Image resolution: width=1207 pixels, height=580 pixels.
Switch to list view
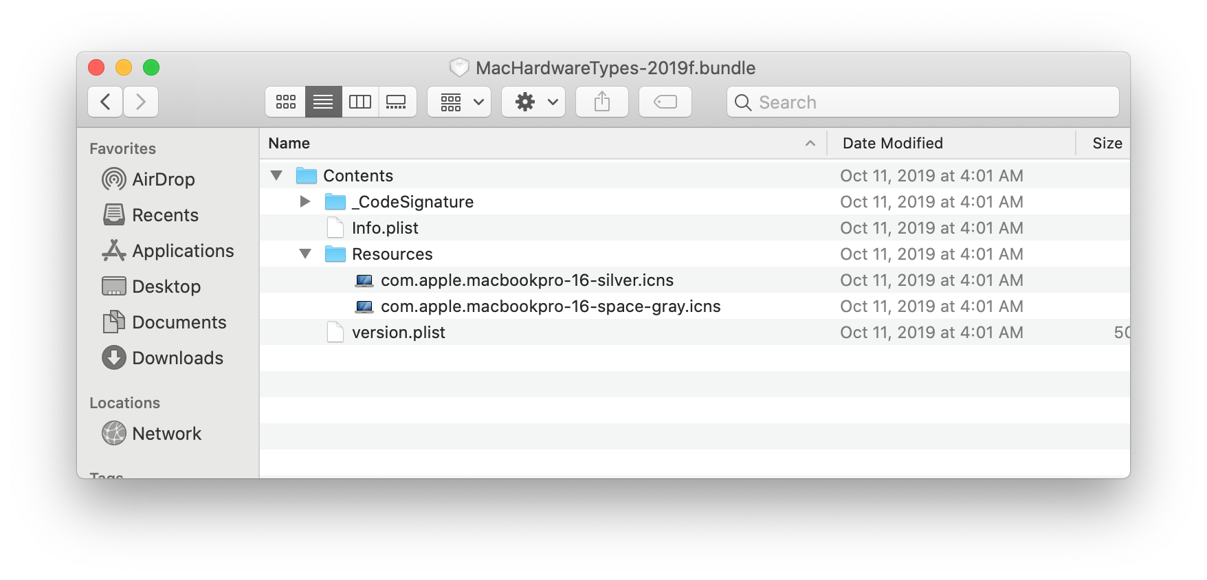tap(323, 102)
